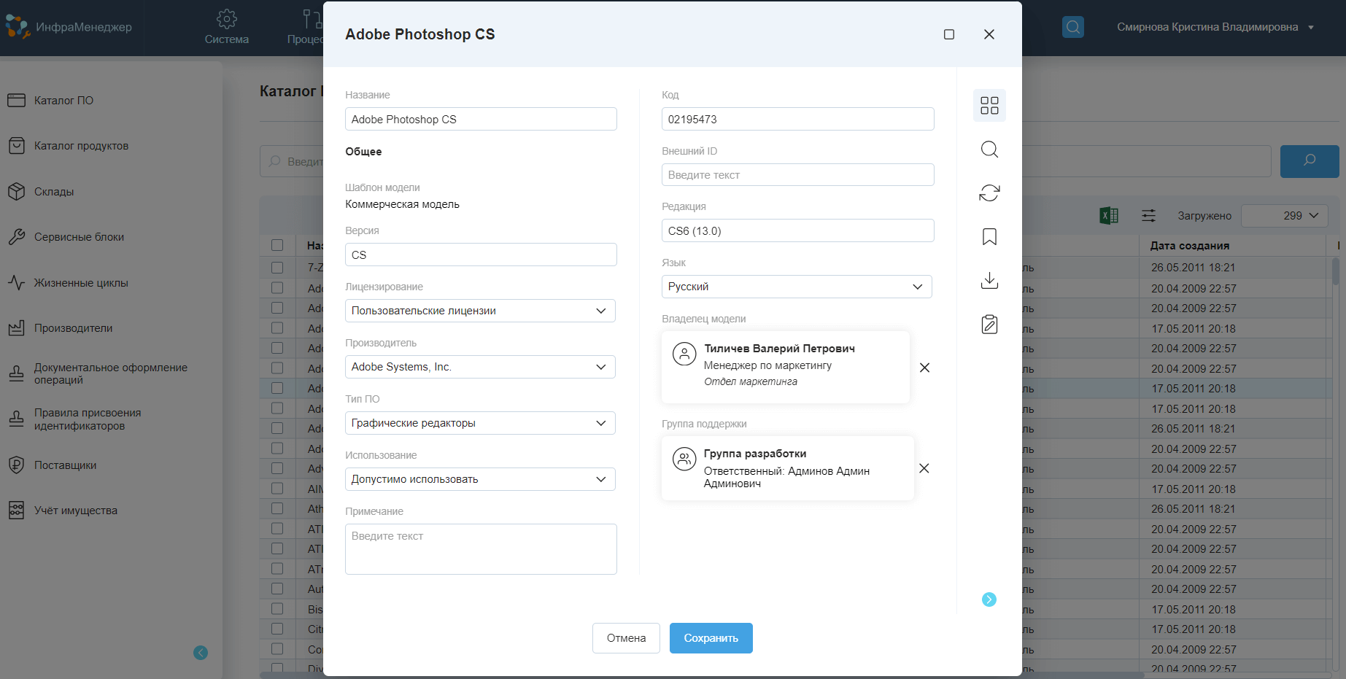Image resolution: width=1346 pixels, height=679 pixels.
Task: Click the Внешний ID input field
Action: 797,175
